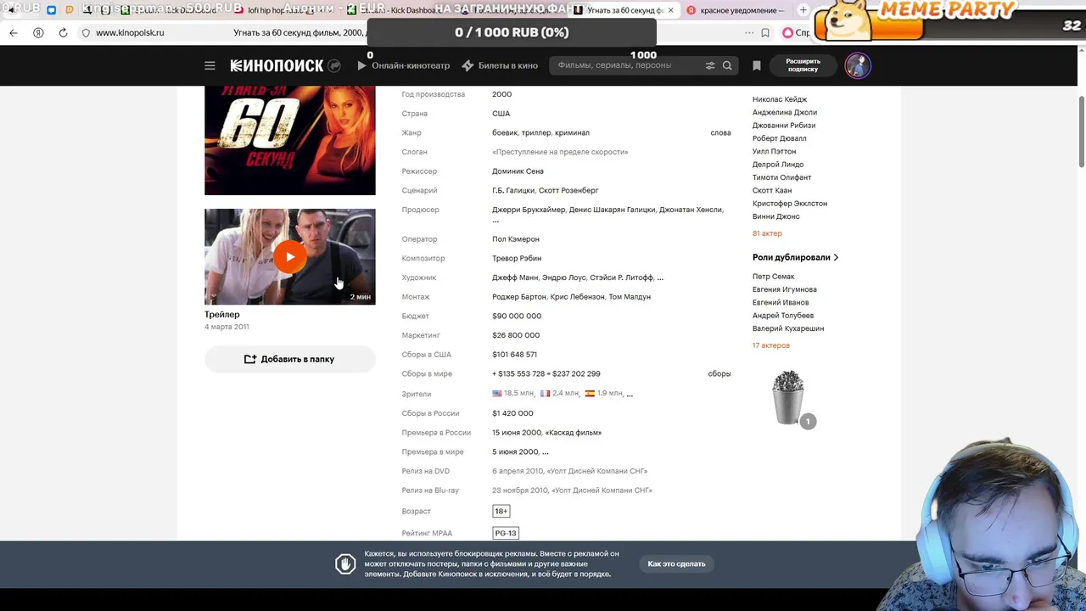Open browser page options three dots
Image resolution: width=1086 pixels, height=611 pixels.
[x=749, y=32]
